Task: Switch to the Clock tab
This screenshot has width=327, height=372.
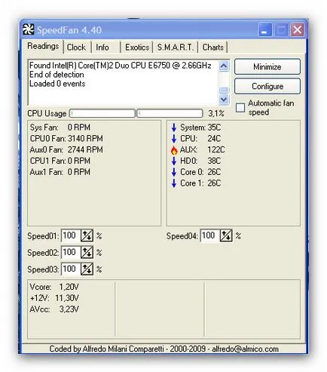Action: [x=76, y=48]
